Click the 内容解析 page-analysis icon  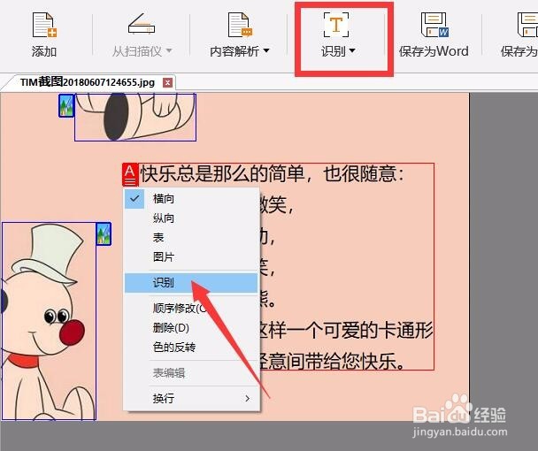240,25
